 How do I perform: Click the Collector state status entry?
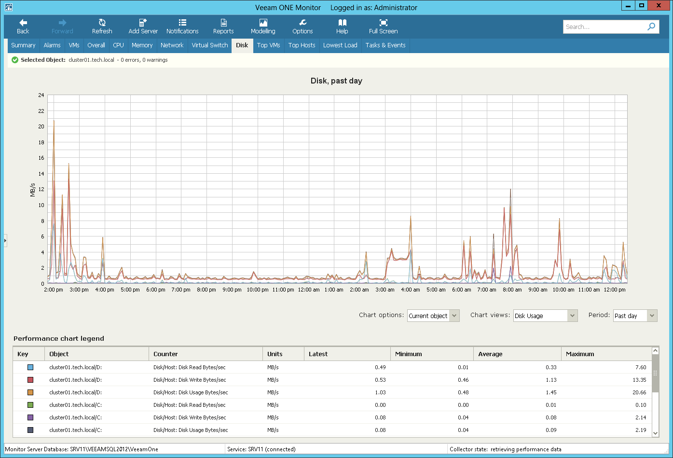[506, 449]
